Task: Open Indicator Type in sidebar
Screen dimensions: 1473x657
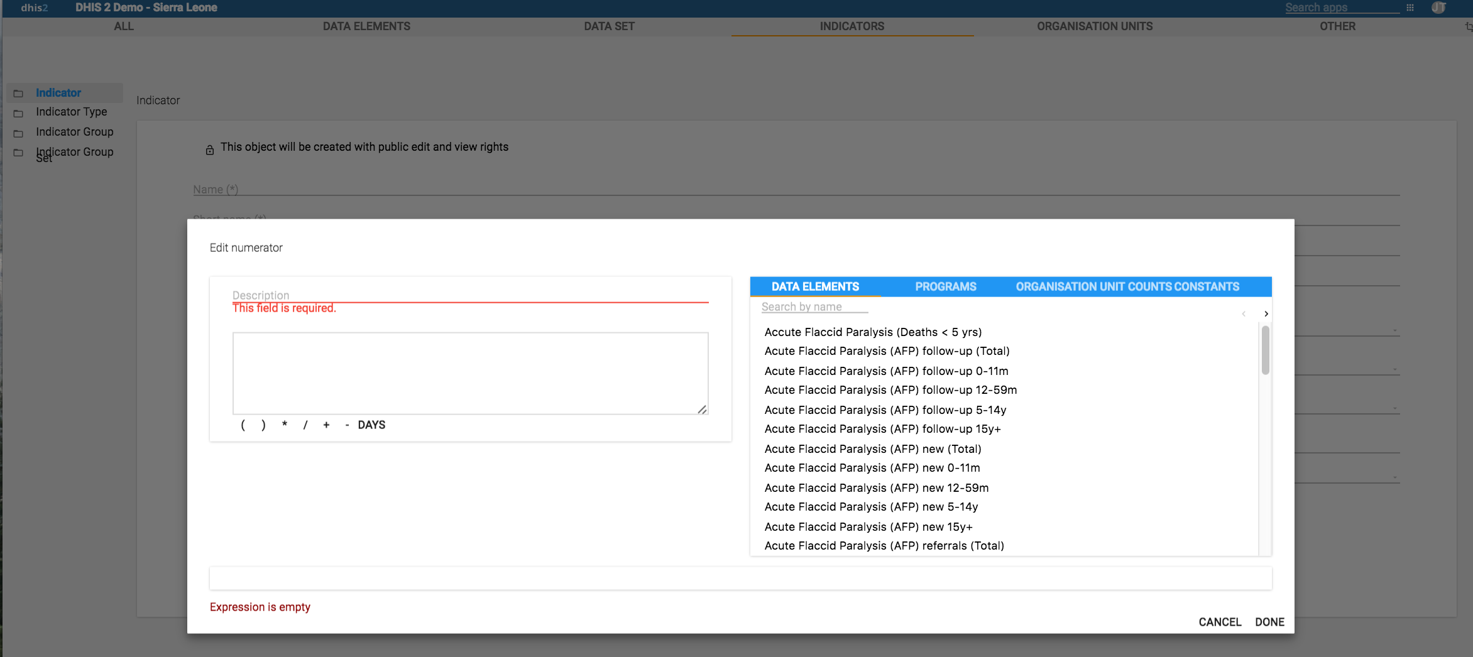Action: (x=71, y=112)
